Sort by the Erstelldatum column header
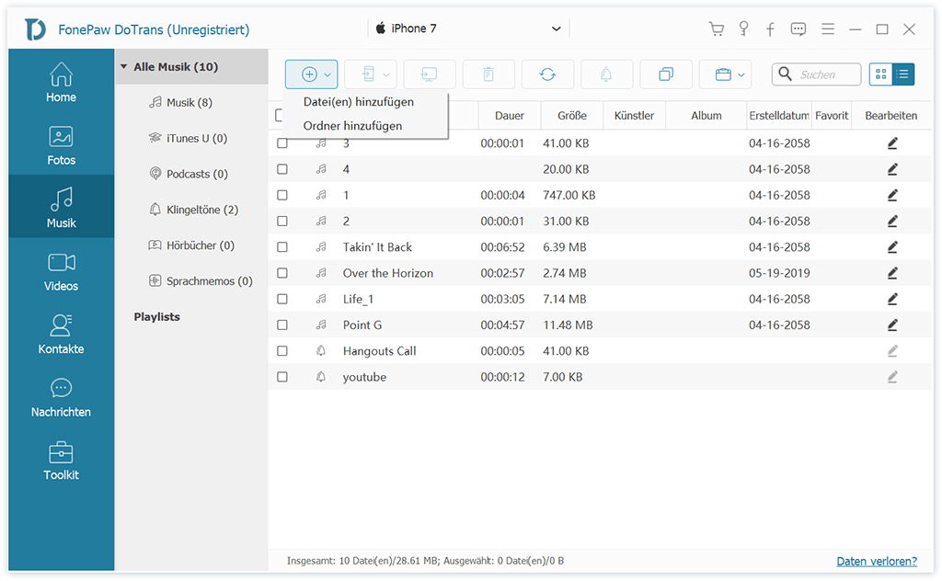The image size is (942, 581). [779, 115]
